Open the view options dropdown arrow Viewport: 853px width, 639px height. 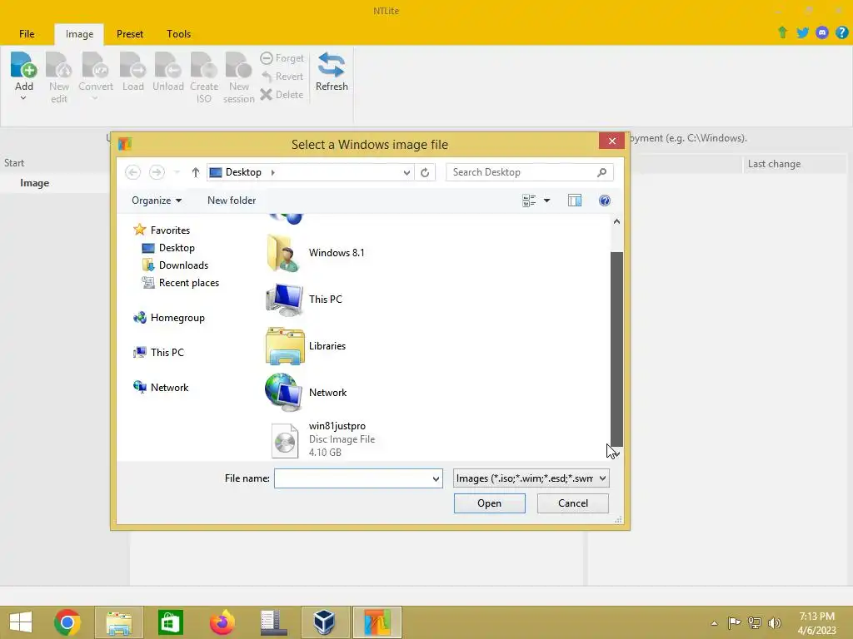(546, 201)
